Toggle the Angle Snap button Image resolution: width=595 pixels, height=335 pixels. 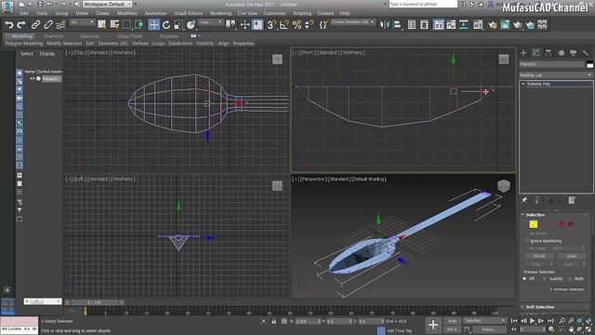pyautogui.click(x=284, y=25)
